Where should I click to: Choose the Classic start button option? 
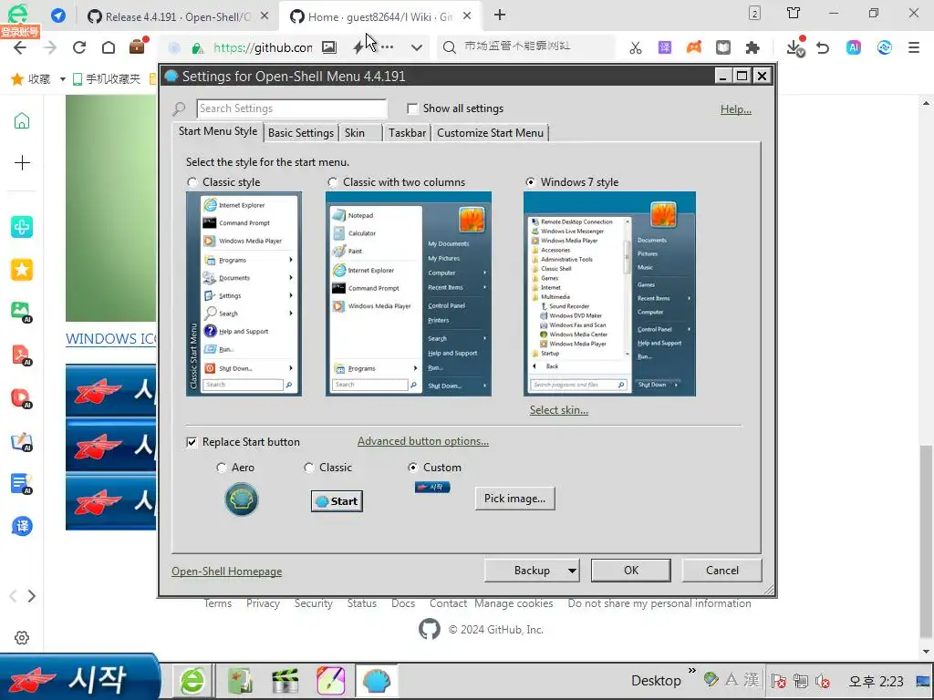(308, 468)
